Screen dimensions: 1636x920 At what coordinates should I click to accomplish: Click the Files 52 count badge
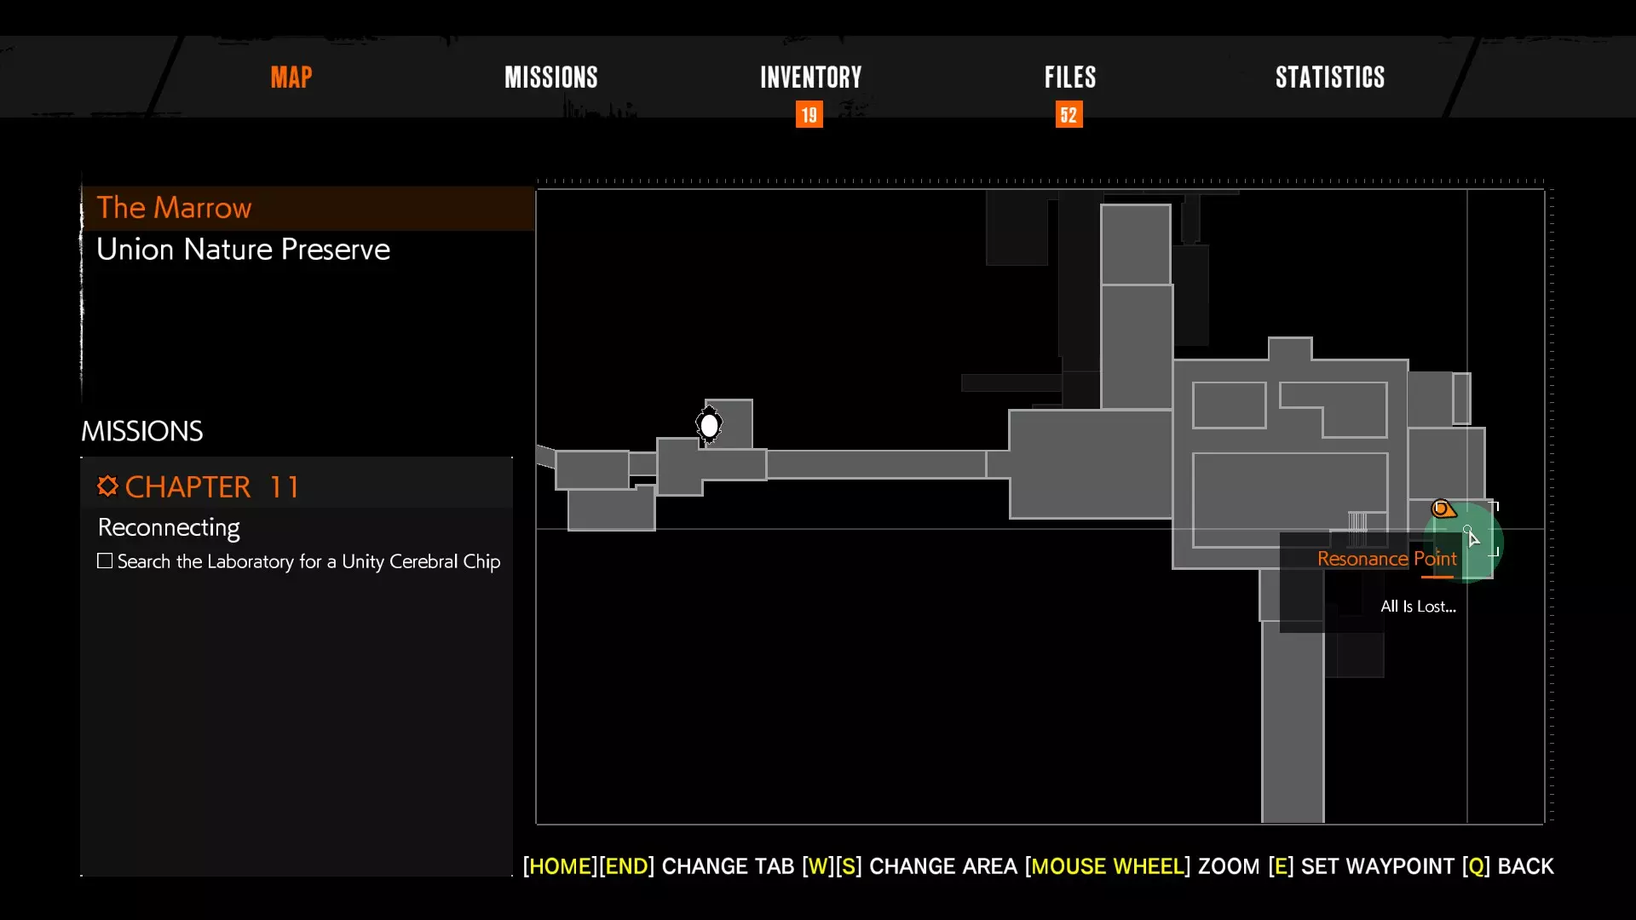(1069, 115)
